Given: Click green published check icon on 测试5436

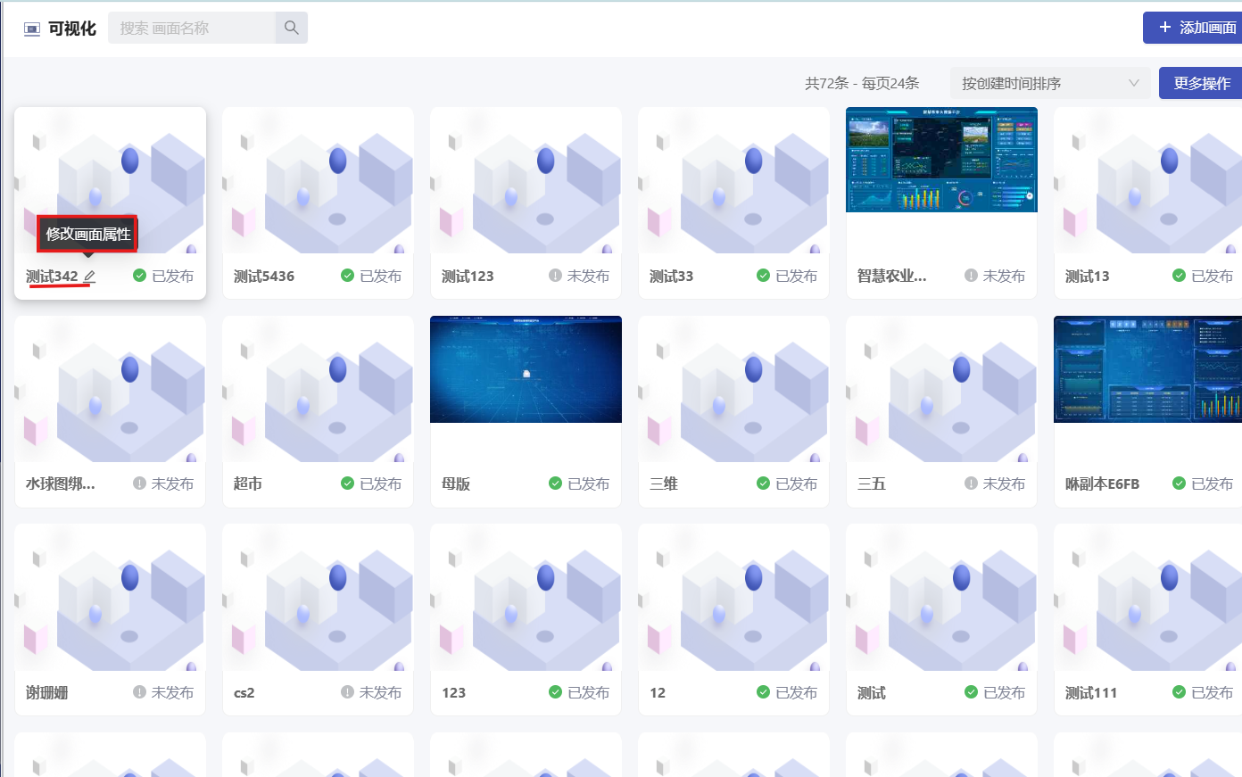Looking at the screenshot, I should pos(348,276).
